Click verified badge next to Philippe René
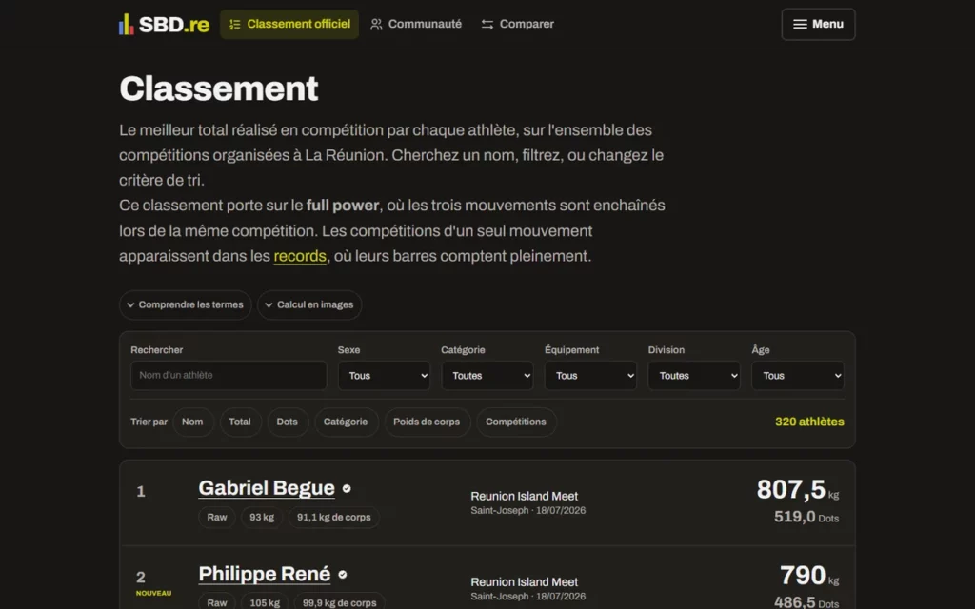Screen dimensions: 975x609 tap(342, 574)
